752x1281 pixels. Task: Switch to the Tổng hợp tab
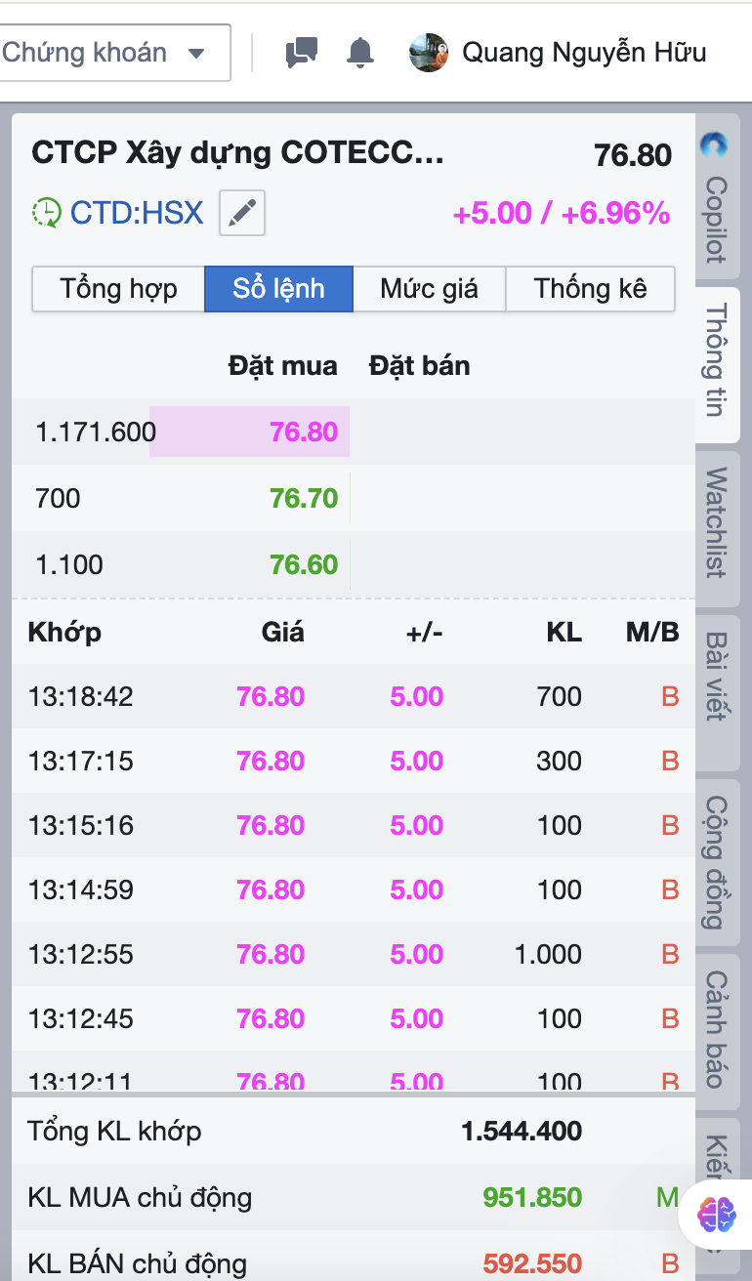pos(118,289)
